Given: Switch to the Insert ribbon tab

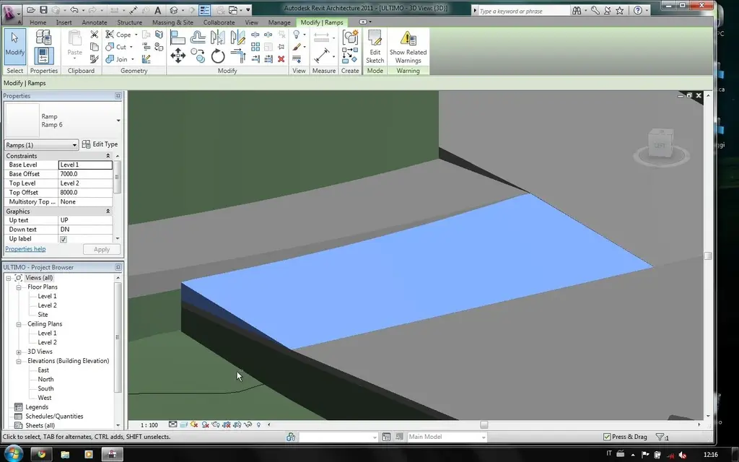Looking at the screenshot, I should 64,22.
